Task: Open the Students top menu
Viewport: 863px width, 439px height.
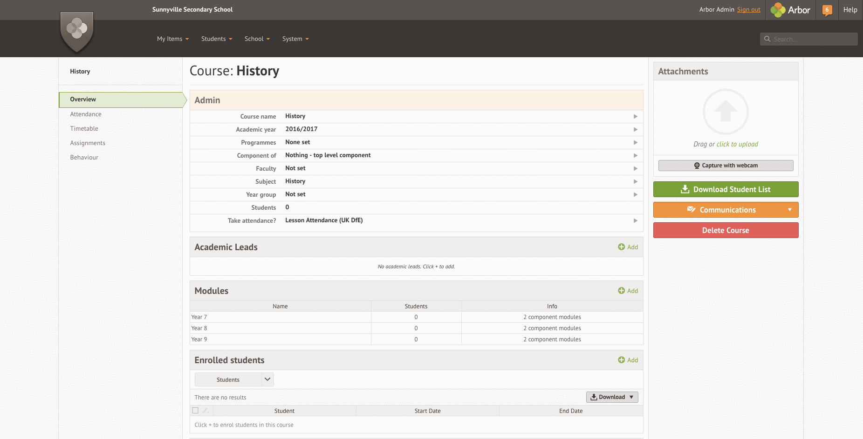Action: (217, 39)
